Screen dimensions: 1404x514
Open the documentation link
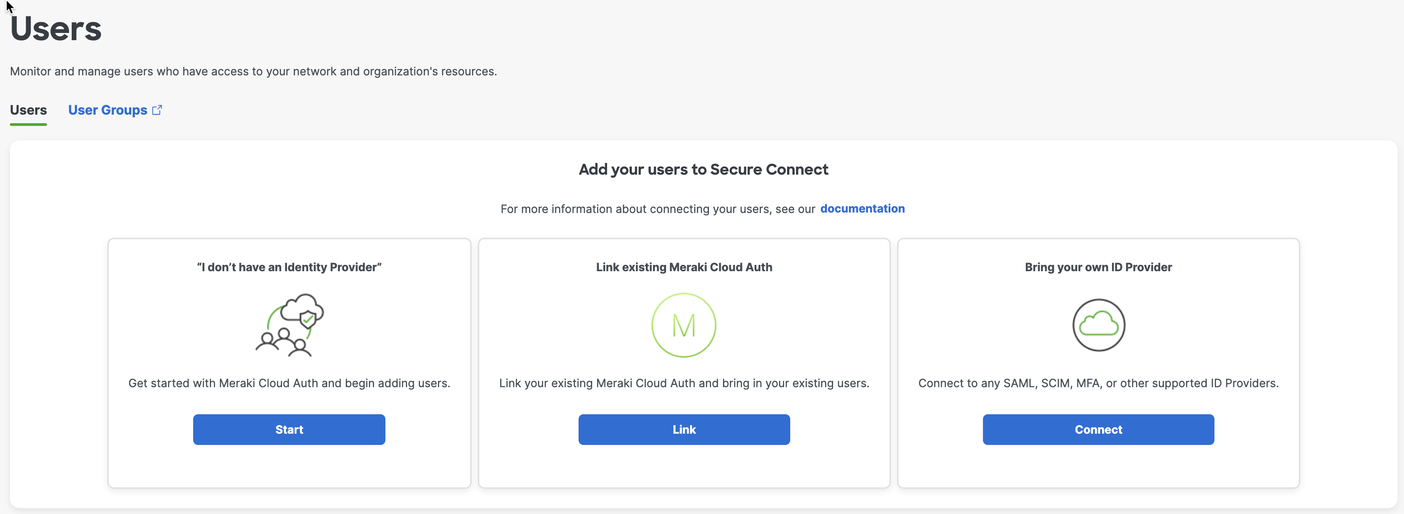coord(862,209)
